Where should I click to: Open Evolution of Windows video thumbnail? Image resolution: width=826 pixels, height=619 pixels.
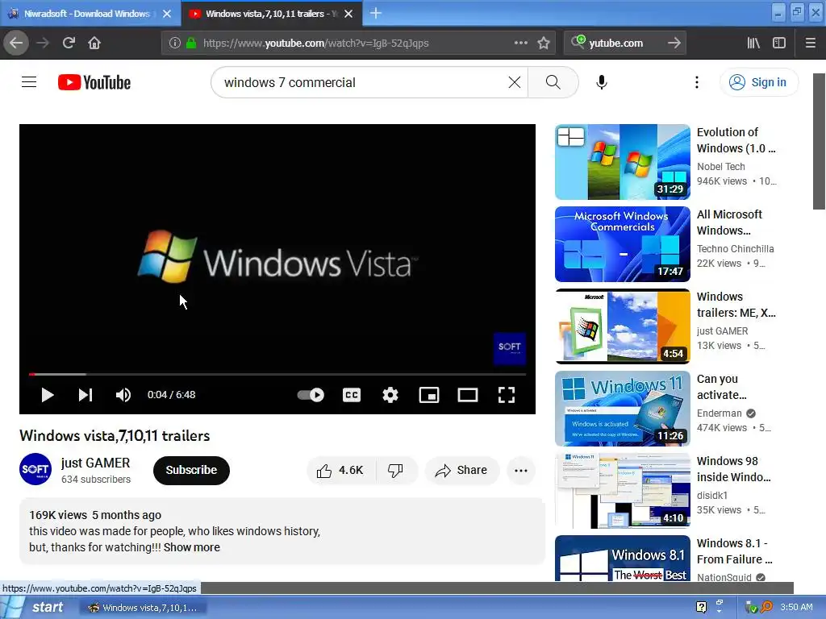coord(622,162)
